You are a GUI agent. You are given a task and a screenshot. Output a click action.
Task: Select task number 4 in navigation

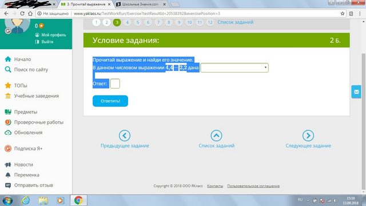click(x=127, y=22)
